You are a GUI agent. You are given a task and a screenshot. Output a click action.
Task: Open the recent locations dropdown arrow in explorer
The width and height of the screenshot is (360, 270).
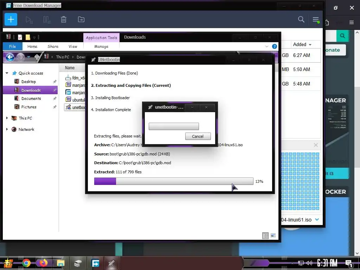click(29, 57)
